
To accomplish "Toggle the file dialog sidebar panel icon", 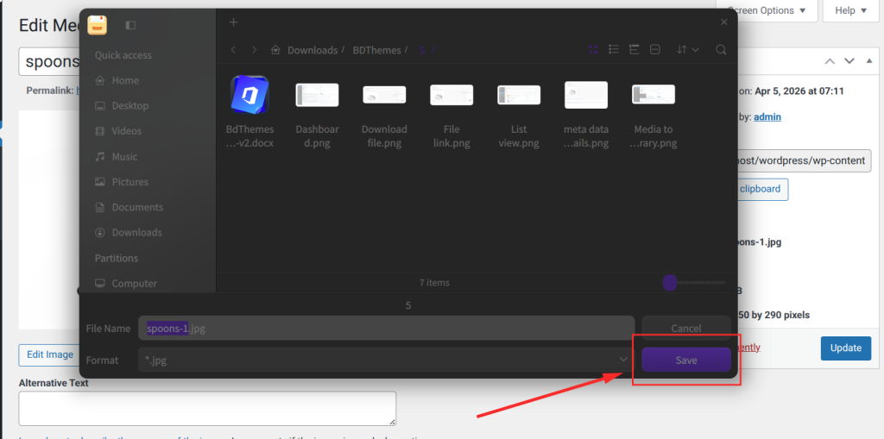I will tap(130, 25).
